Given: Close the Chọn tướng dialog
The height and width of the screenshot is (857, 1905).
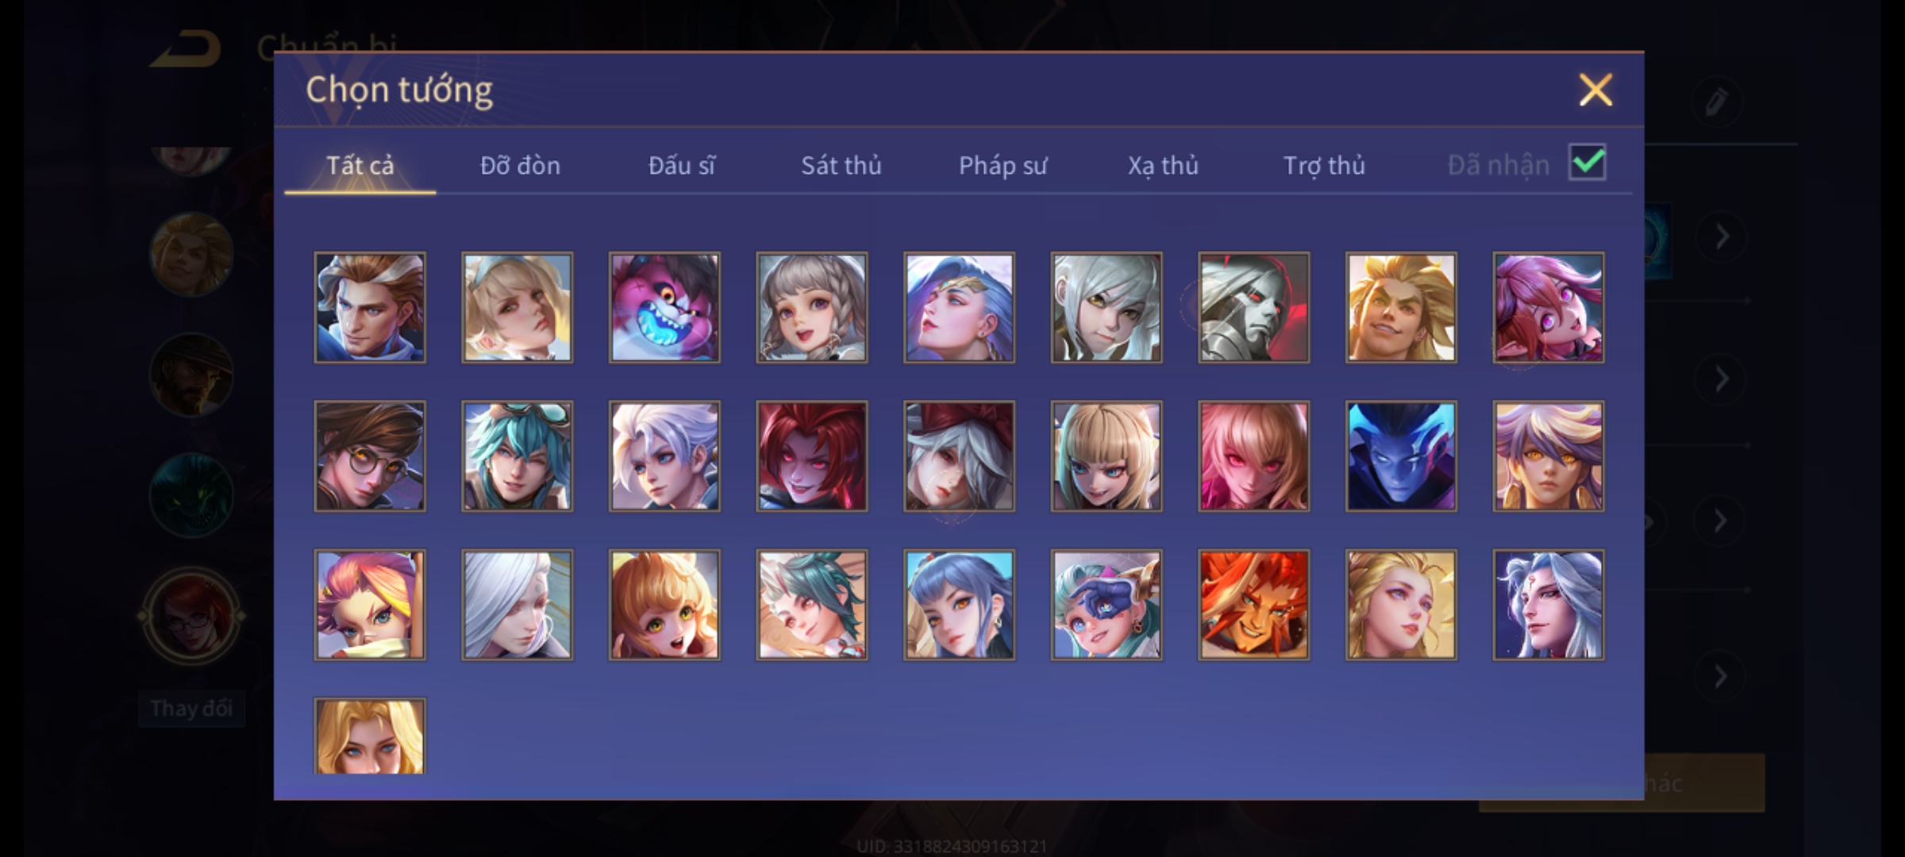Looking at the screenshot, I should (x=1595, y=90).
